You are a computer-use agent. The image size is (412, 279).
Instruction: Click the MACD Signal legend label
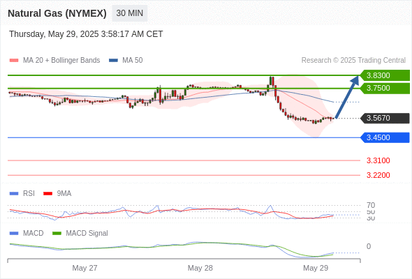pos(87,233)
